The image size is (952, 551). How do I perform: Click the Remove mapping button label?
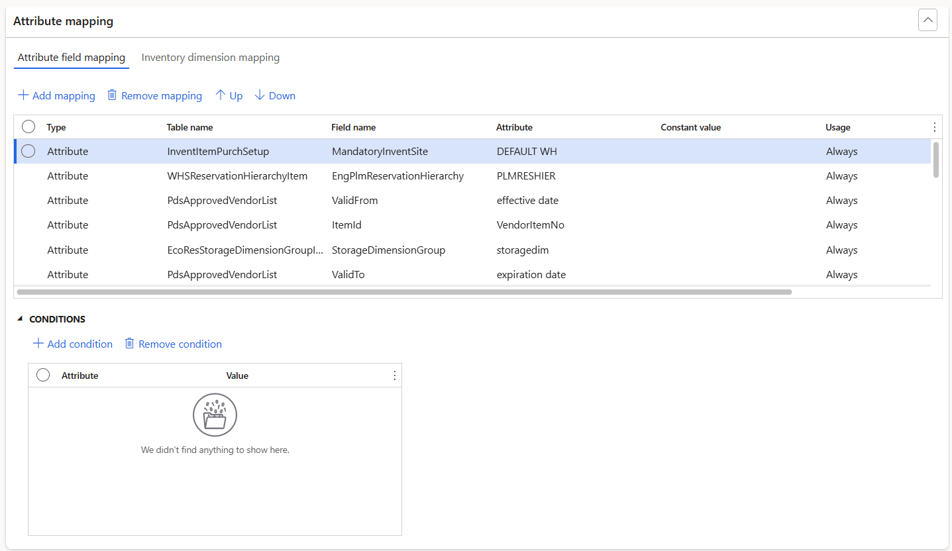point(162,96)
